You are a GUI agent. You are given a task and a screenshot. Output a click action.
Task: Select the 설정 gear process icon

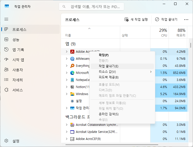tap(72, 101)
